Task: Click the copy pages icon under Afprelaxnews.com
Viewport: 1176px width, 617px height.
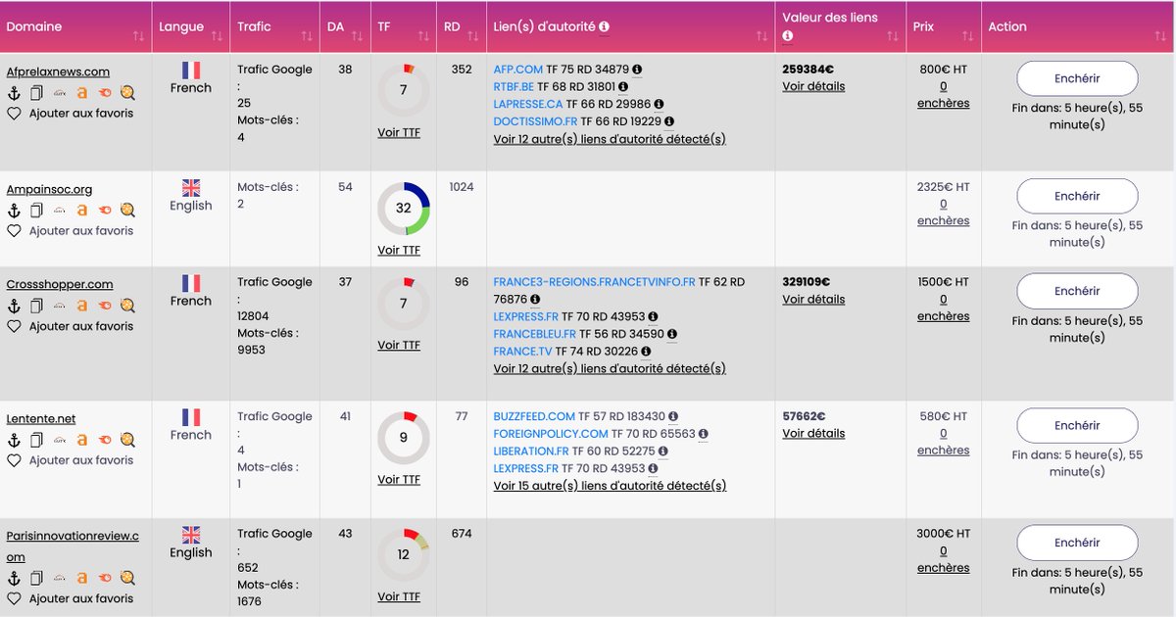Action: click(x=36, y=93)
